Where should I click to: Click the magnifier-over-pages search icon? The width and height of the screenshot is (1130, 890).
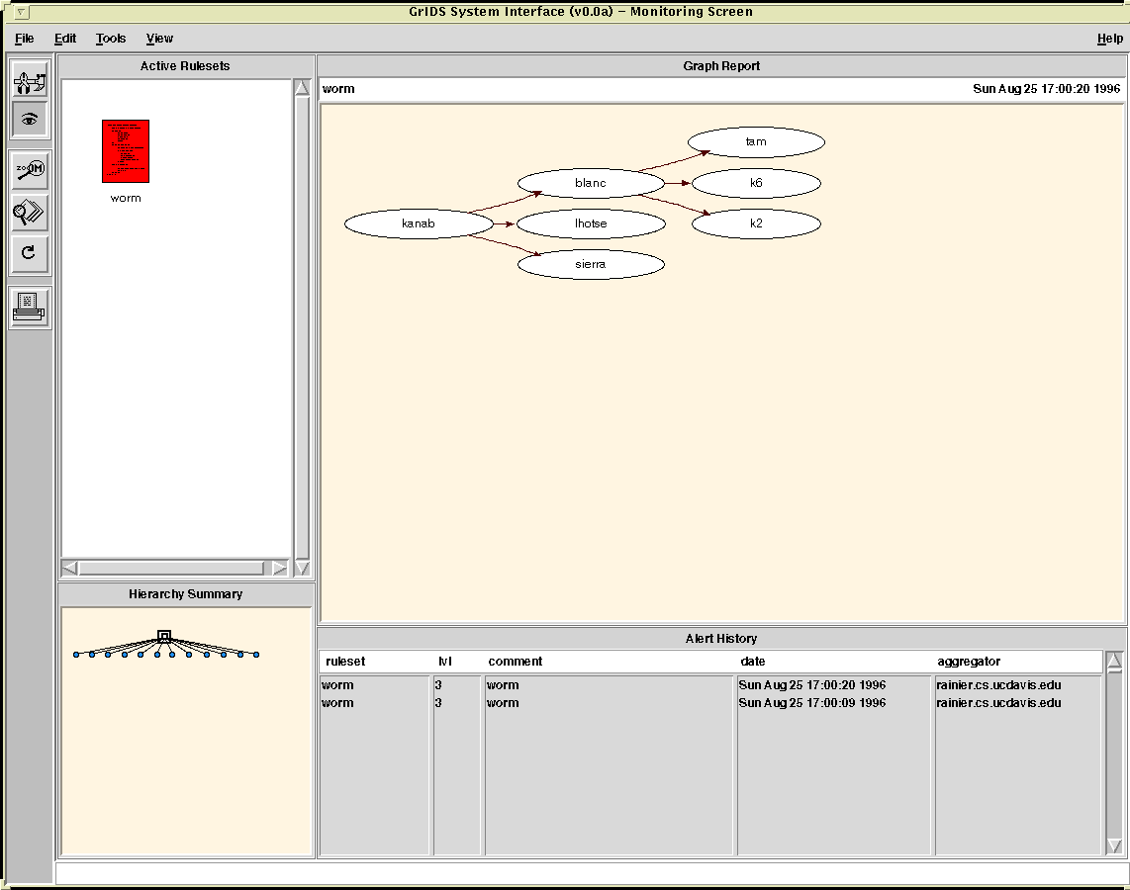click(30, 212)
